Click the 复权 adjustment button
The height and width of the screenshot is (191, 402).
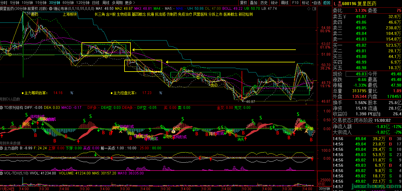click(x=243, y=3)
